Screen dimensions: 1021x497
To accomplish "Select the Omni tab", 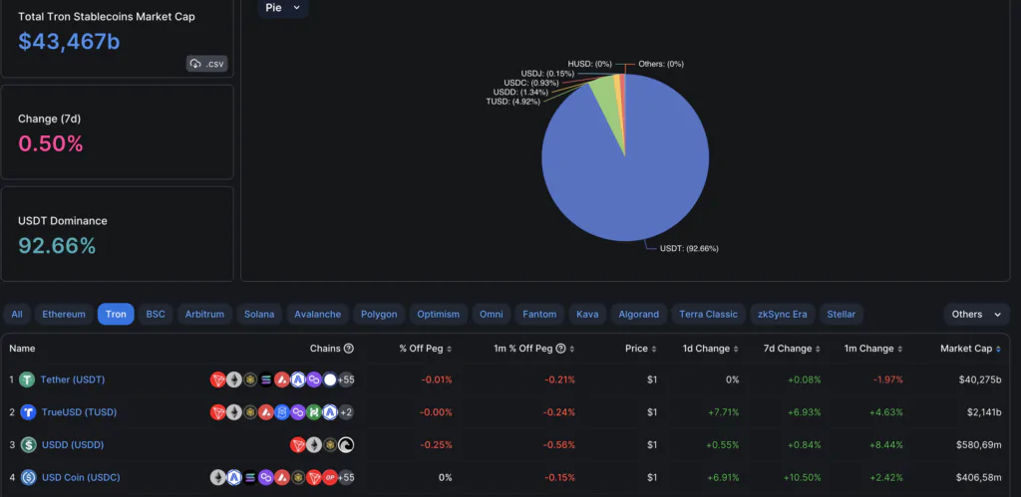I will click(491, 314).
